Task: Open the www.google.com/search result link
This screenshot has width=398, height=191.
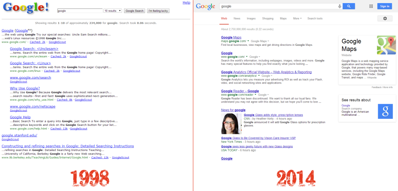Action: 30,78
